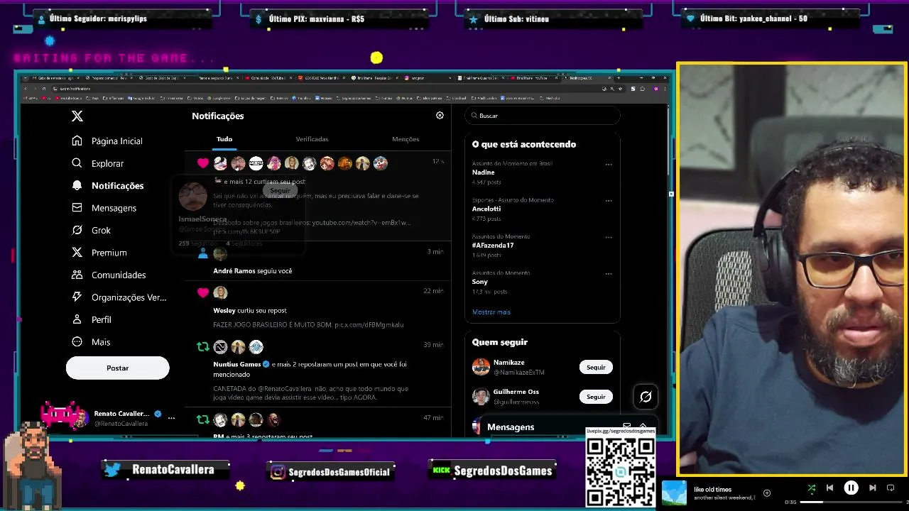Open Perfil in the sidebar
Viewport: 909px width, 511px height.
(x=92, y=319)
